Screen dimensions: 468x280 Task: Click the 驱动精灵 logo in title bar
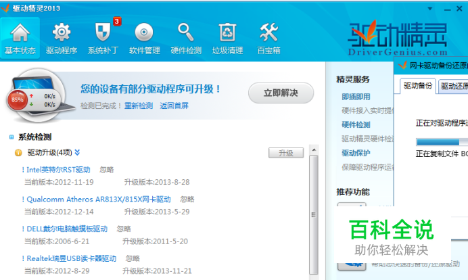tap(5, 8)
